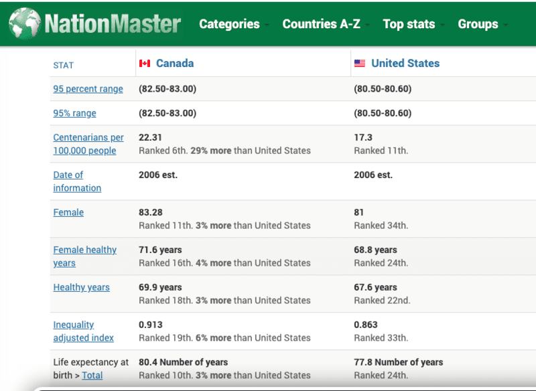Open the Top stats menu

tap(409, 24)
